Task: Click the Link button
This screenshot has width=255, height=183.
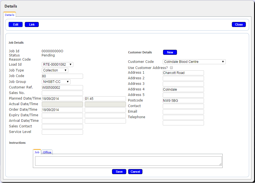Action: click(x=32, y=24)
